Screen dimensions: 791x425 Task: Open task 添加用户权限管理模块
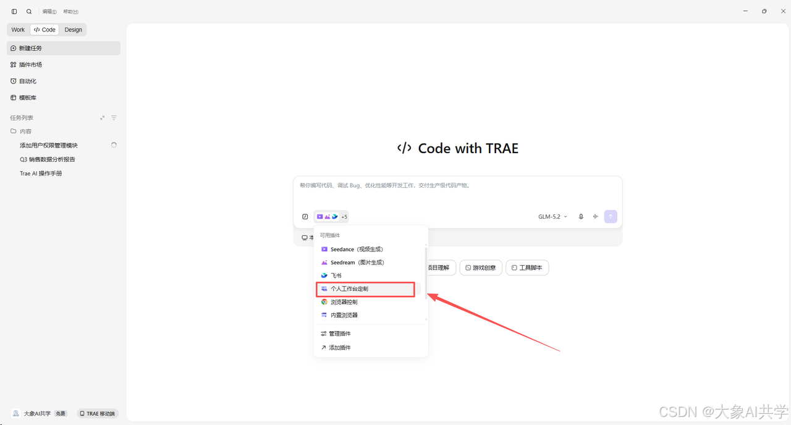click(x=49, y=145)
